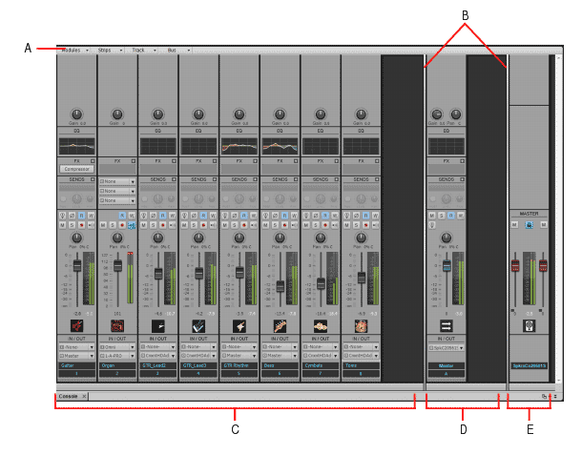Click the GTR_Lead3 track icon
The height and width of the screenshot is (455, 582).
point(198,325)
